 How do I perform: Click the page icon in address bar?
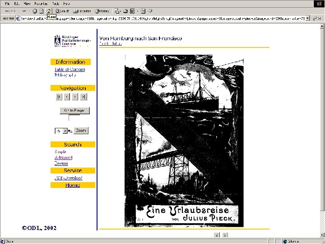[x=18, y=18]
